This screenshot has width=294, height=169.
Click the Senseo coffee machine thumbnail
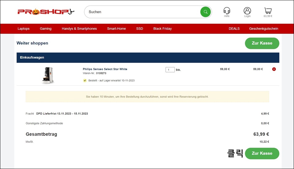pyautogui.click(x=48, y=75)
